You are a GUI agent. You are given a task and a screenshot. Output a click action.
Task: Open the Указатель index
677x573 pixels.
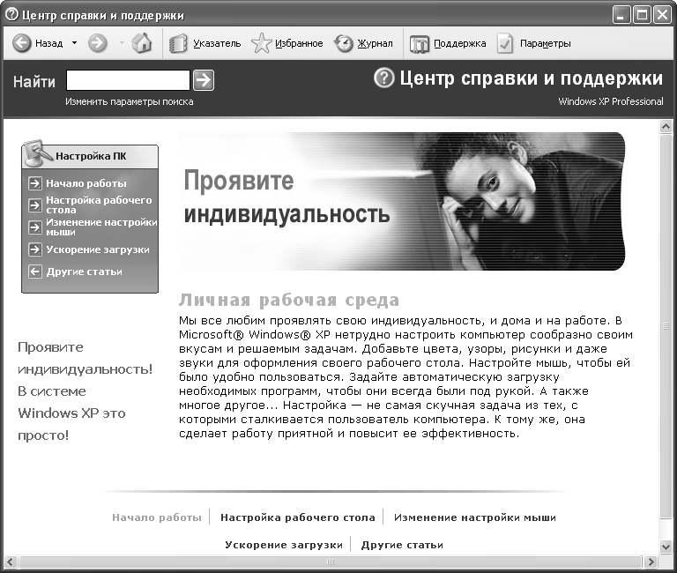(205, 43)
